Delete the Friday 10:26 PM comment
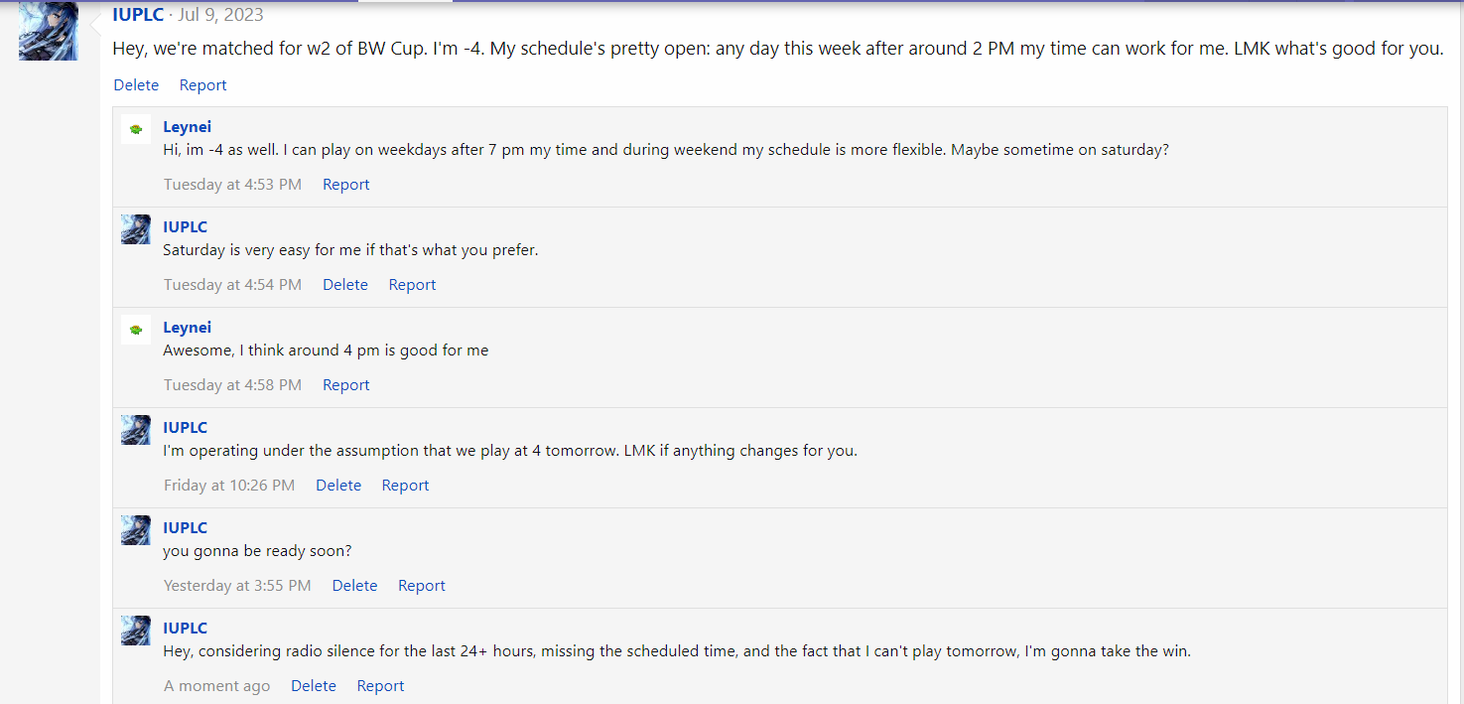This screenshot has height=704, width=1464. (x=338, y=486)
